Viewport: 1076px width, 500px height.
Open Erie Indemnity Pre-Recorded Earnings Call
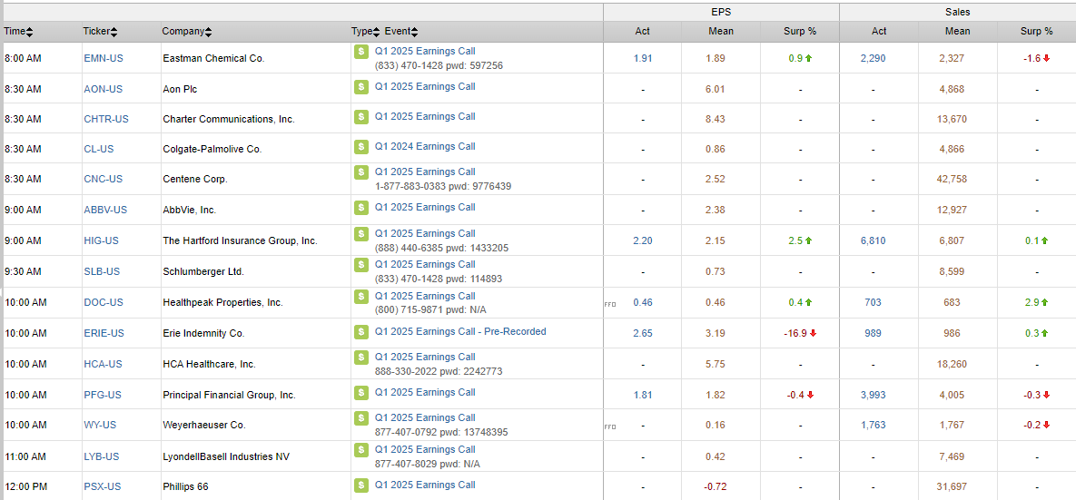coord(460,332)
